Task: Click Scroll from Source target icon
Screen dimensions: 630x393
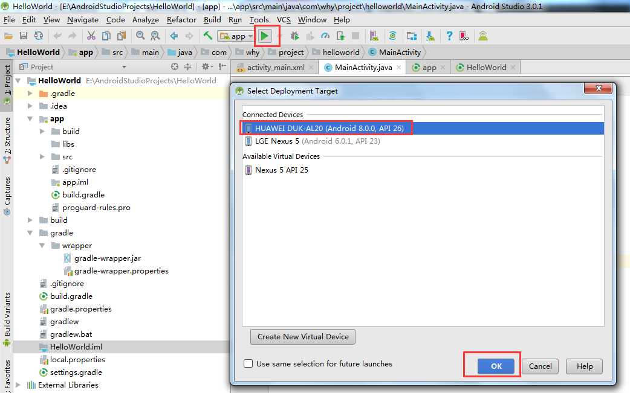Action: pyautogui.click(x=174, y=67)
